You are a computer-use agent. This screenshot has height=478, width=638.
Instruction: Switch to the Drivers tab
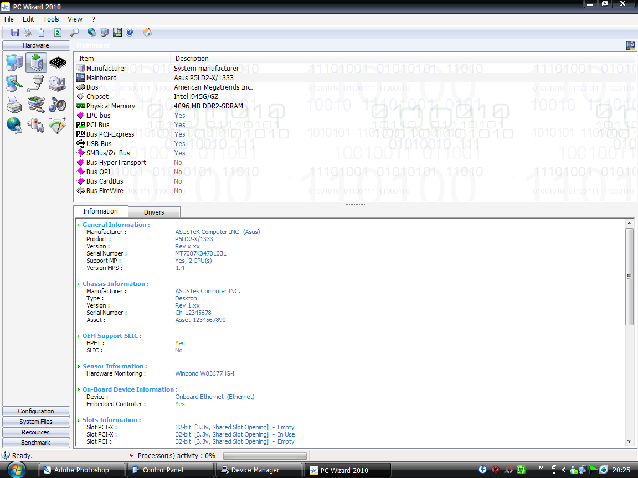click(x=154, y=212)
